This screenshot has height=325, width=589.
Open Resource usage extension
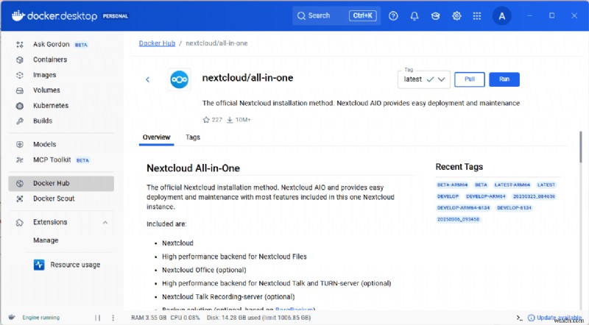point(68,265)
